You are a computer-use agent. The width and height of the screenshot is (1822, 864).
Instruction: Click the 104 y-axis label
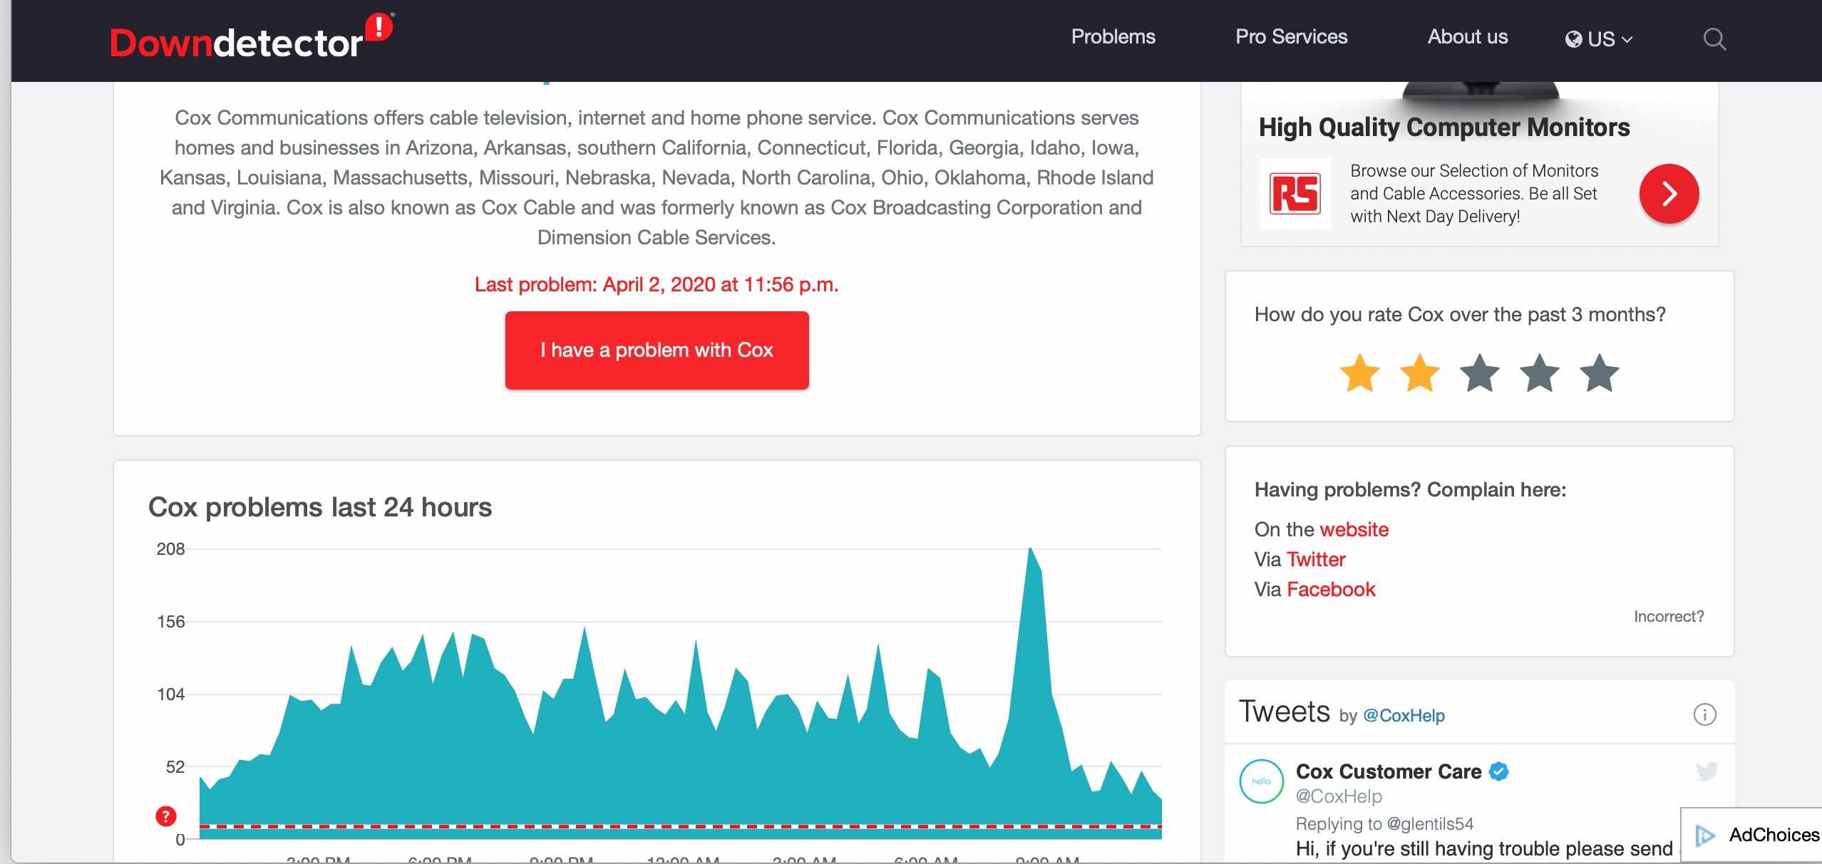[170, 694]
